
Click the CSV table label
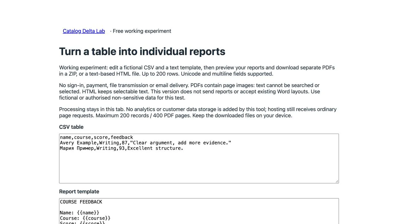pyautogui.click(x=71, y=127)
